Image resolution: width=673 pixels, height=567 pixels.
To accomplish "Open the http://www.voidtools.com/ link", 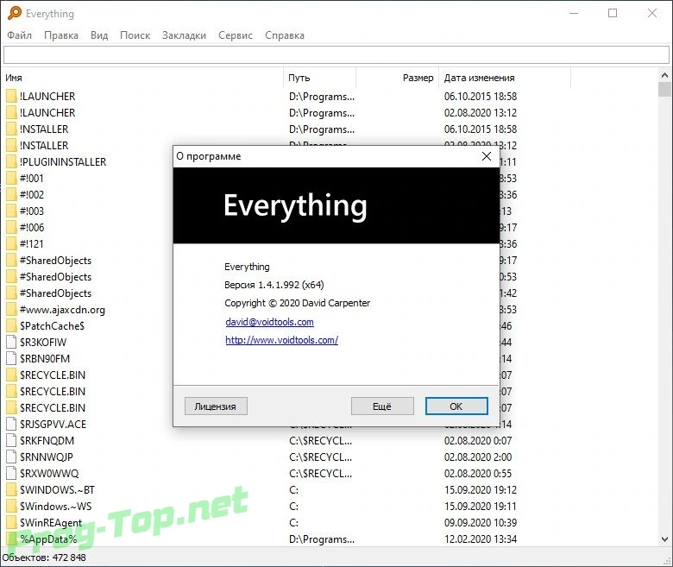I will 281,340.
